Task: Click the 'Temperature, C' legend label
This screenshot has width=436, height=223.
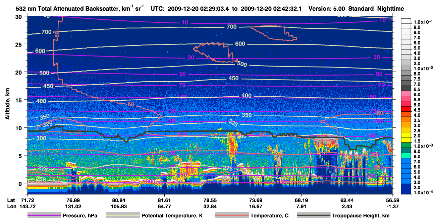Action: point(269,216)
